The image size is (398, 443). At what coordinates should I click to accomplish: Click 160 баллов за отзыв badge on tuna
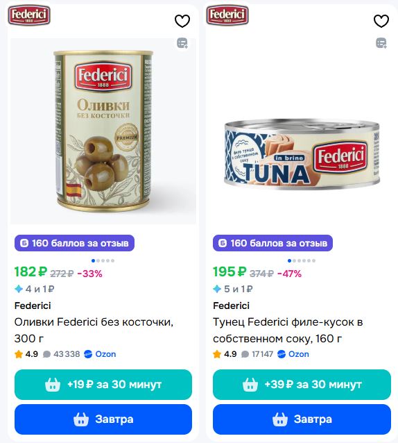coord(272,243)
